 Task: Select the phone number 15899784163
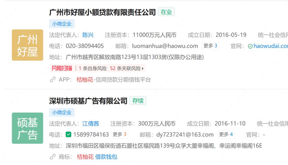[x=91, y=135]
